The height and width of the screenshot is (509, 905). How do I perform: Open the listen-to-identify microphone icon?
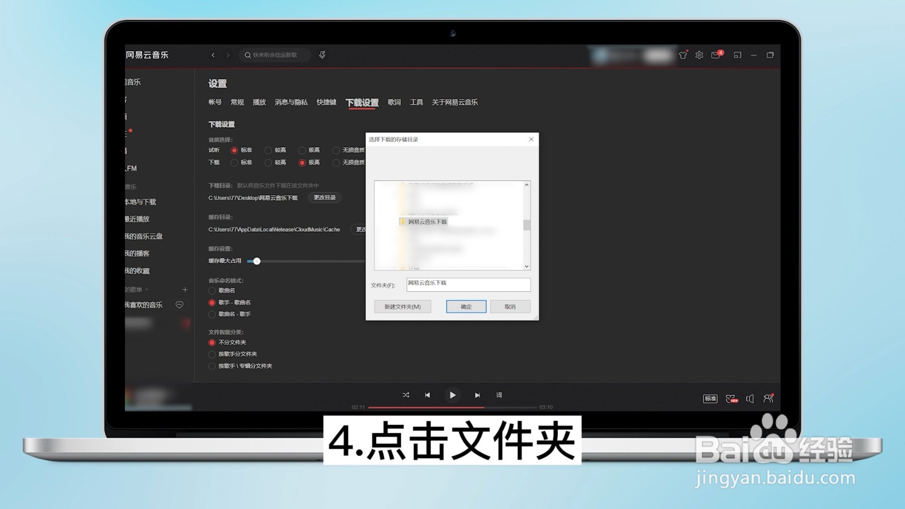pos(322,55)
